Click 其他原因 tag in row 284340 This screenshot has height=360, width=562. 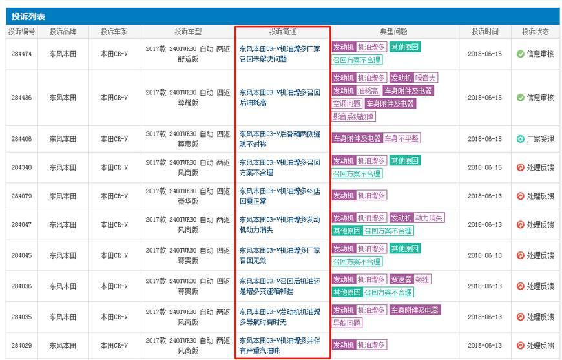(x=405, y=161)
